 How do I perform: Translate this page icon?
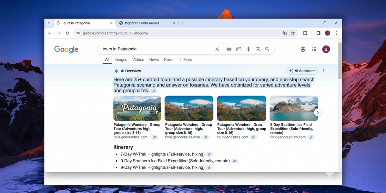[285, 33]
